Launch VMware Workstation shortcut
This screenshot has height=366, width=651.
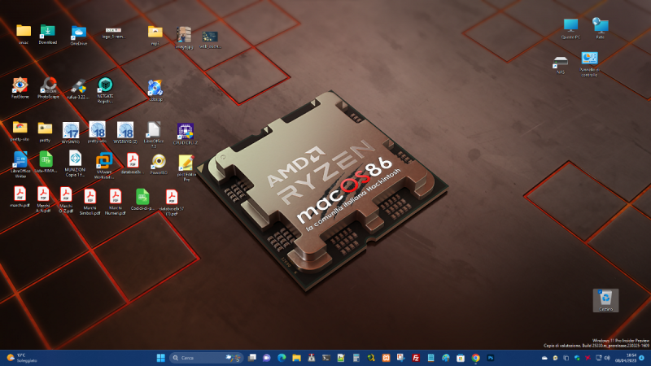coord(104,166)
